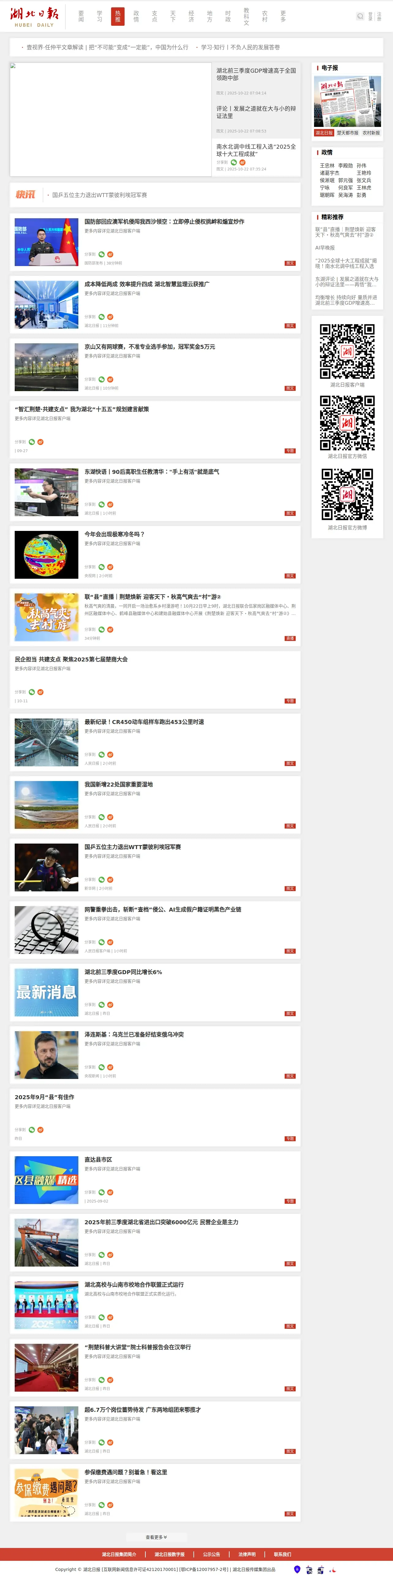
Task: Open the 政情 navigation tab
Action: click(x=136, y=17)
